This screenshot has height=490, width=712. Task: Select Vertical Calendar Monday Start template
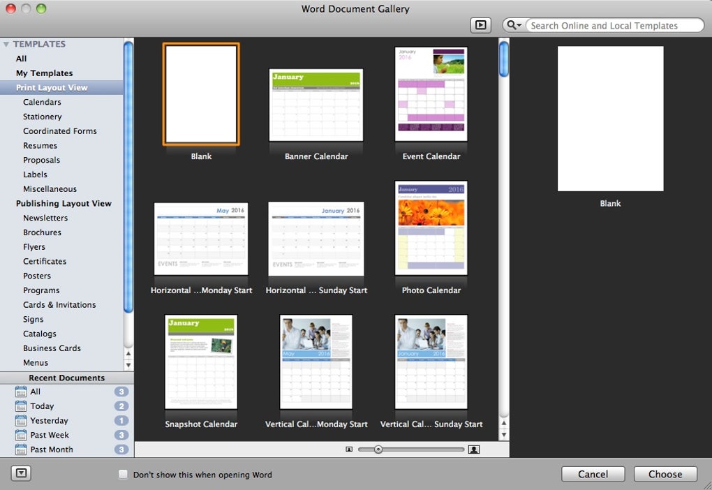[x=316, y=362]
